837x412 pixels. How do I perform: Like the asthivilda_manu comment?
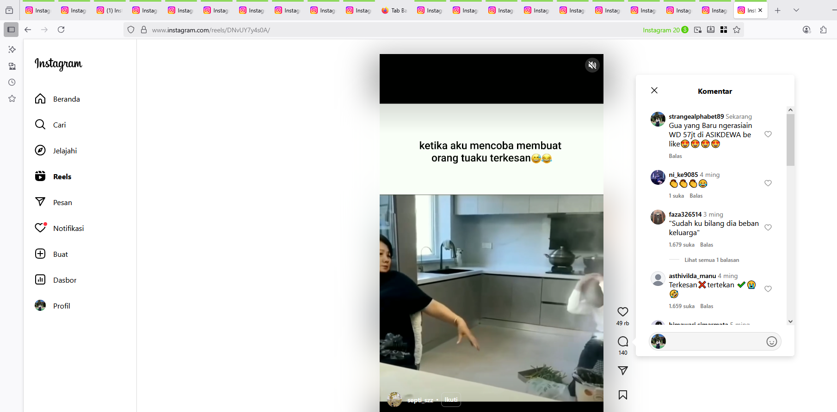tap(768, 289)
